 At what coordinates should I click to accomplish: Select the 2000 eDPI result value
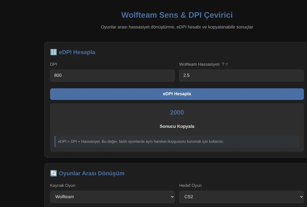[177, 113]
